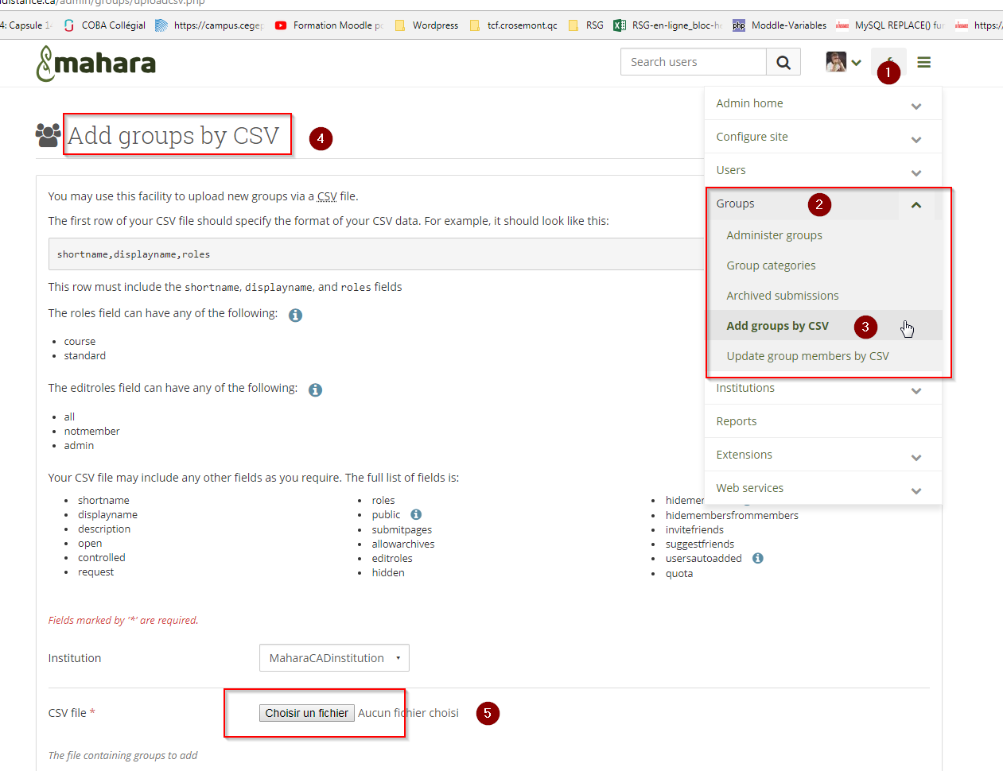Click the Mahara logo
The height and width of the screenshot is (771, 1003).
pos(96,64)
